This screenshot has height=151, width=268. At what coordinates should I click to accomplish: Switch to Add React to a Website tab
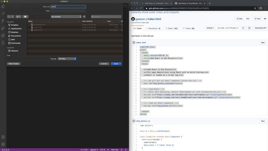[x=157, y=3]
